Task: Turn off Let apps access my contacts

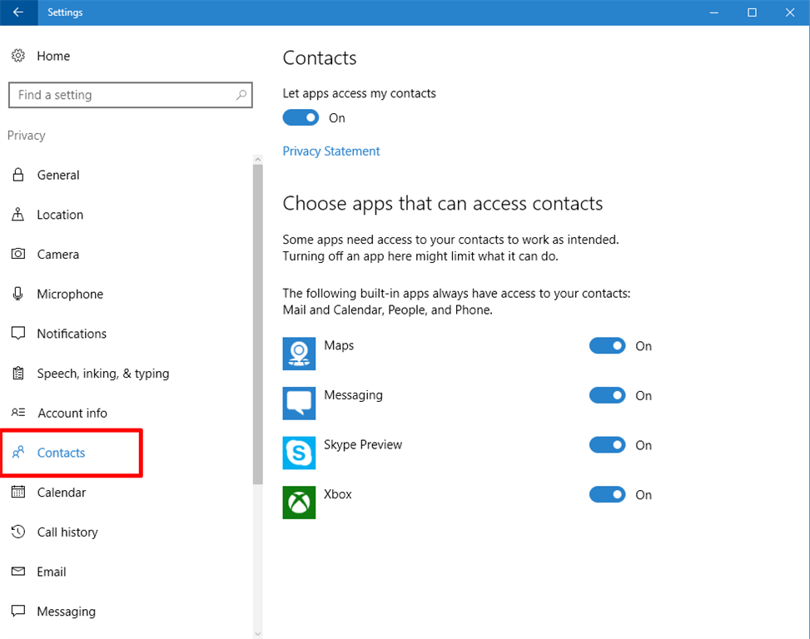Action: coord(301,118)
